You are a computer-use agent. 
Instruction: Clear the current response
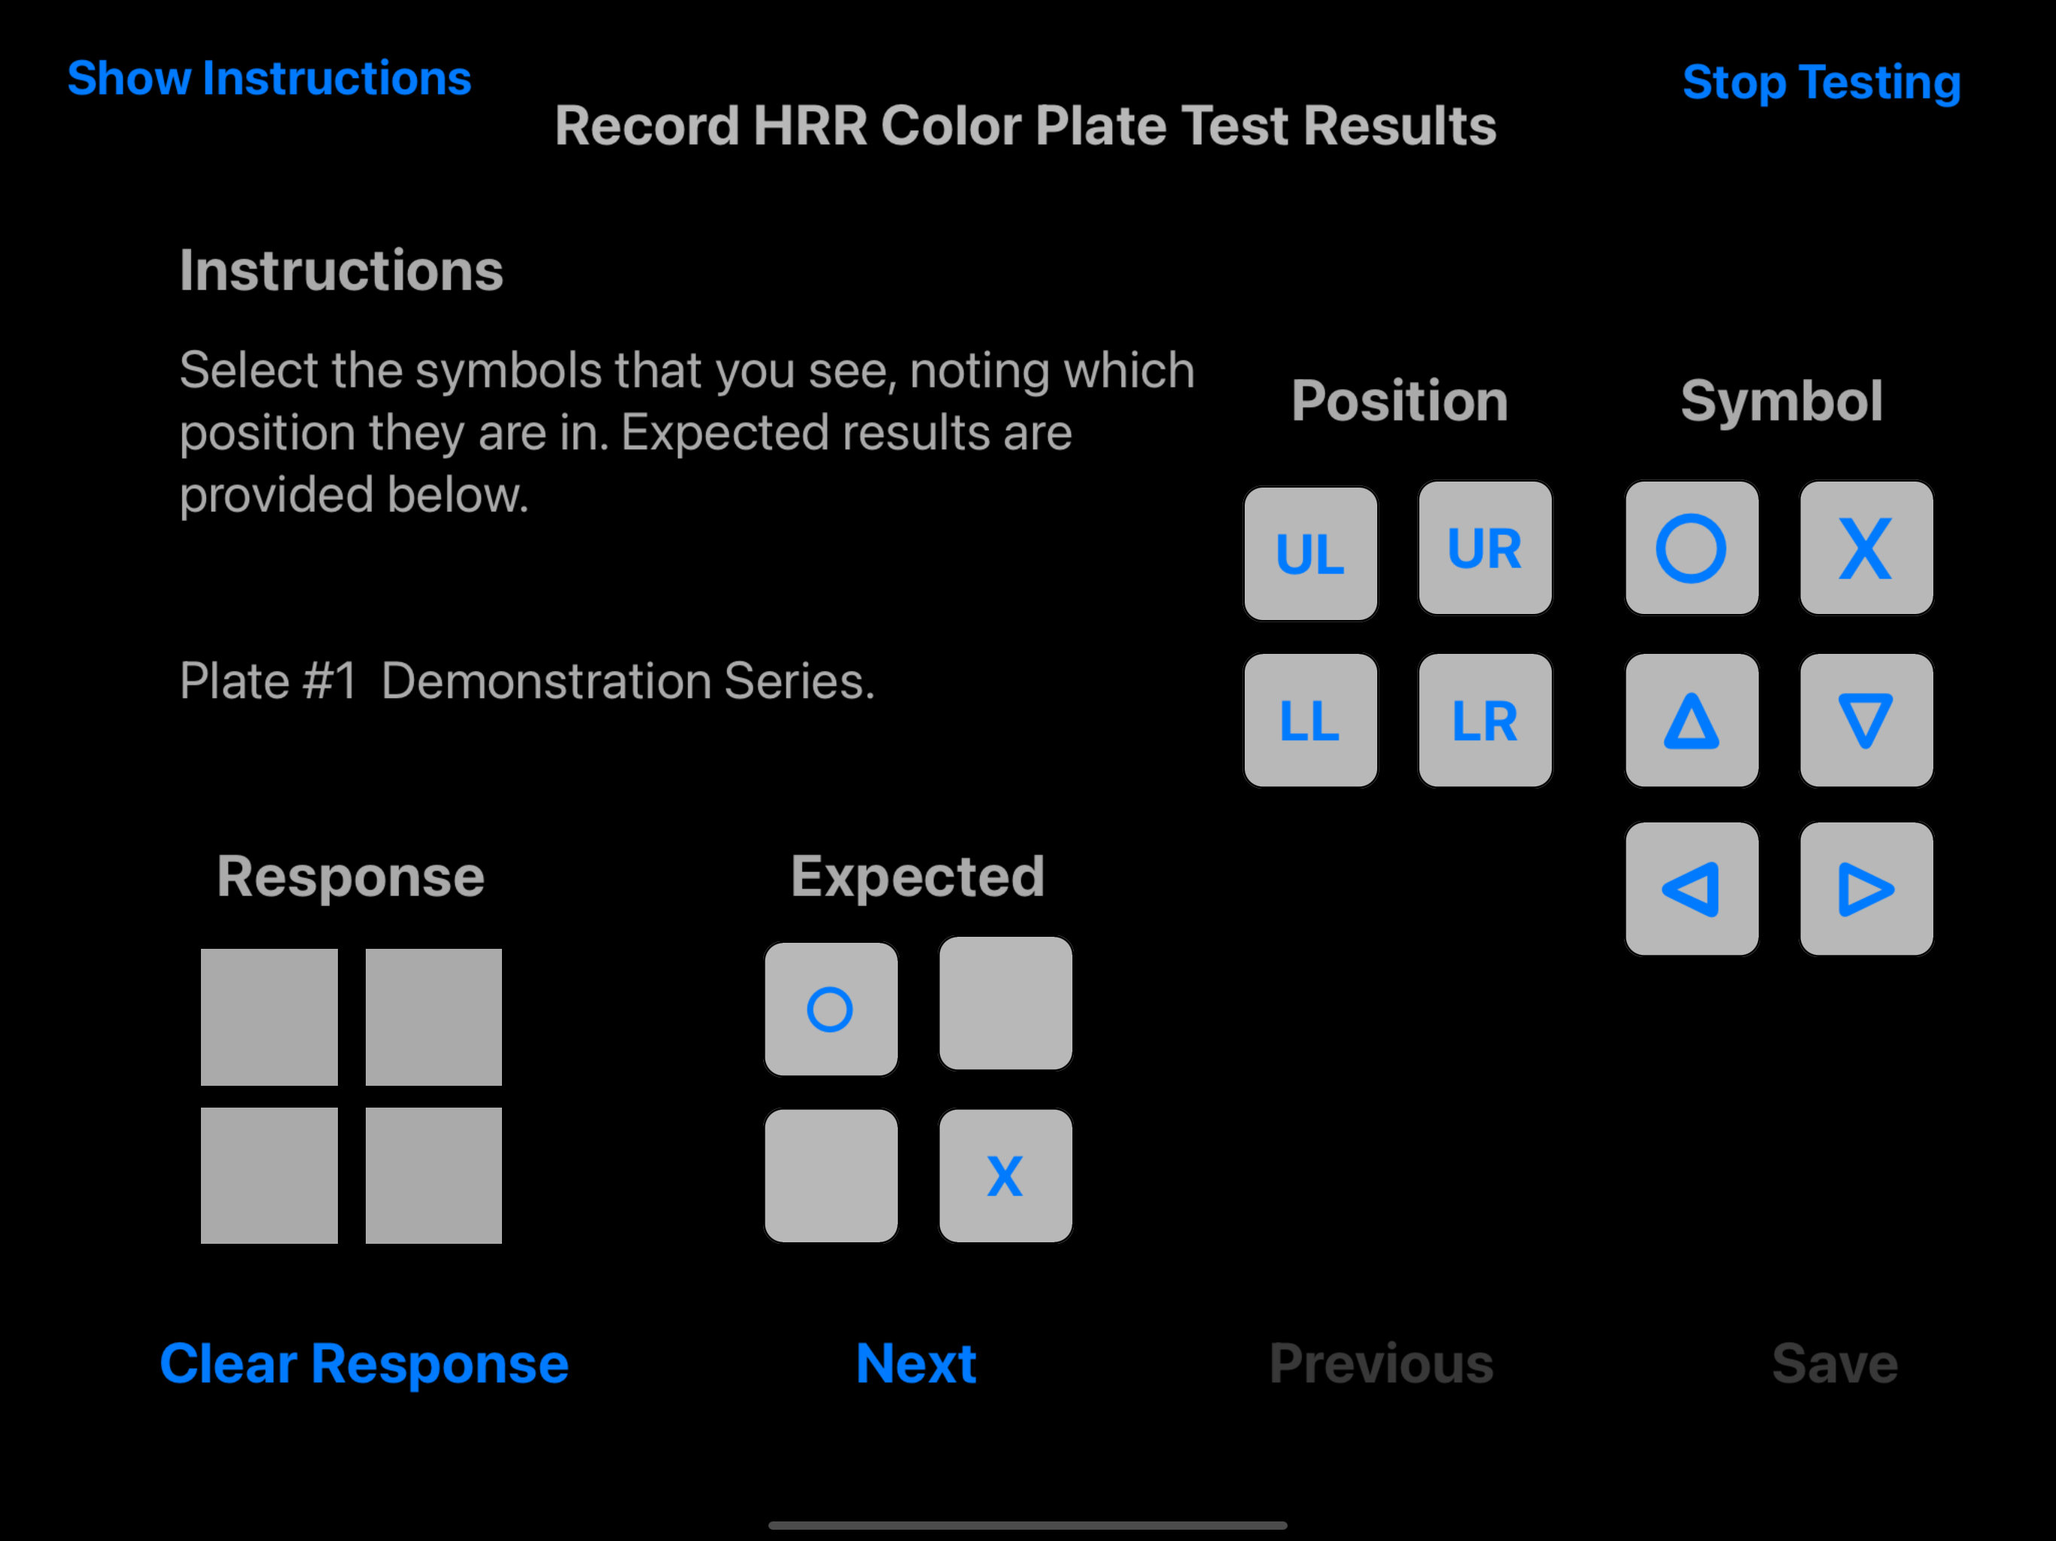click(363, 1363)
